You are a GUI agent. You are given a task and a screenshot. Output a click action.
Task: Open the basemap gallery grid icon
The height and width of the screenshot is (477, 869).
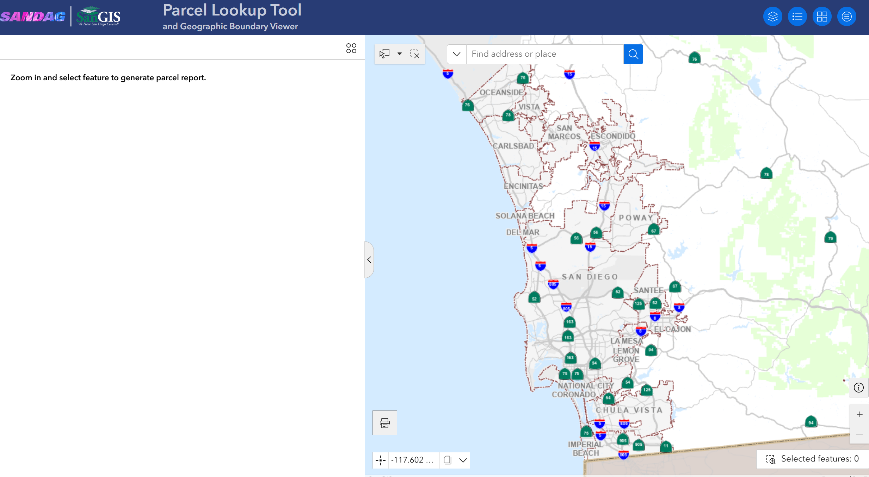(822, 17)
